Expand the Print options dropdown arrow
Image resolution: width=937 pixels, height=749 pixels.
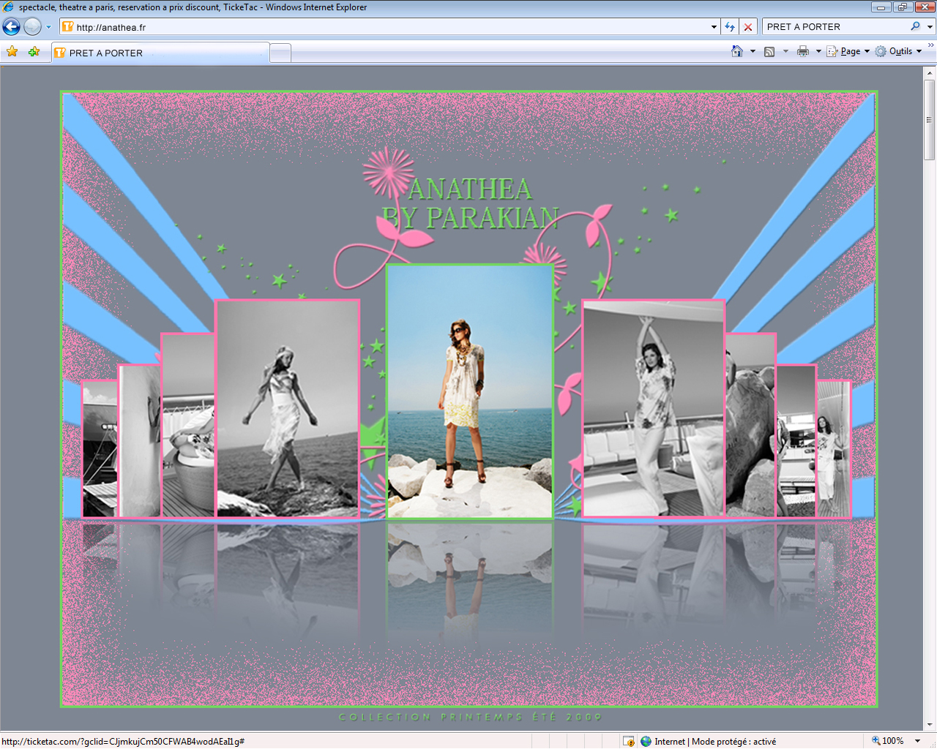click(x=818, y=51)
